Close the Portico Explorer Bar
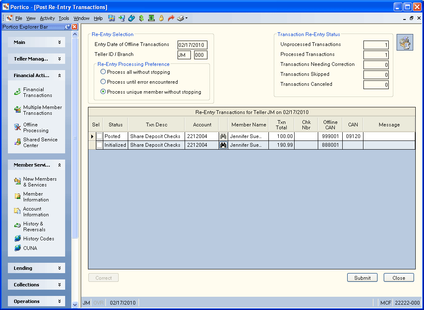Image resolution: width=424 pixels, height=310 pixels. click(x=74, y=27)
